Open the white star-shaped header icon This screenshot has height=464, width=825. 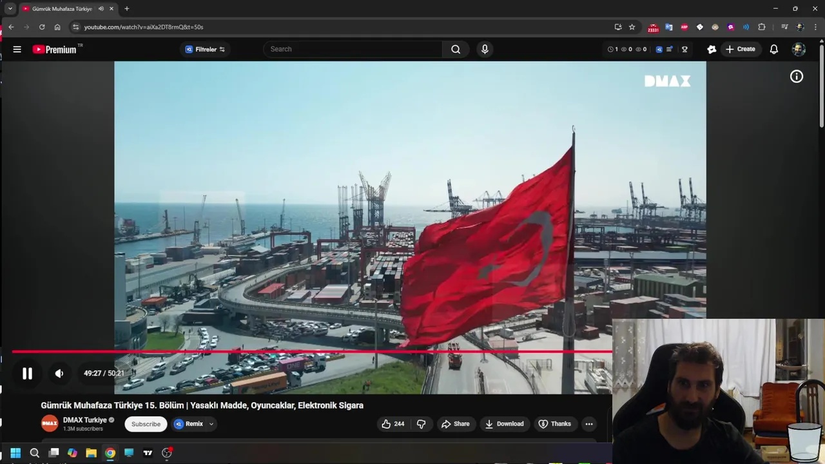click(x=712, y=49)
